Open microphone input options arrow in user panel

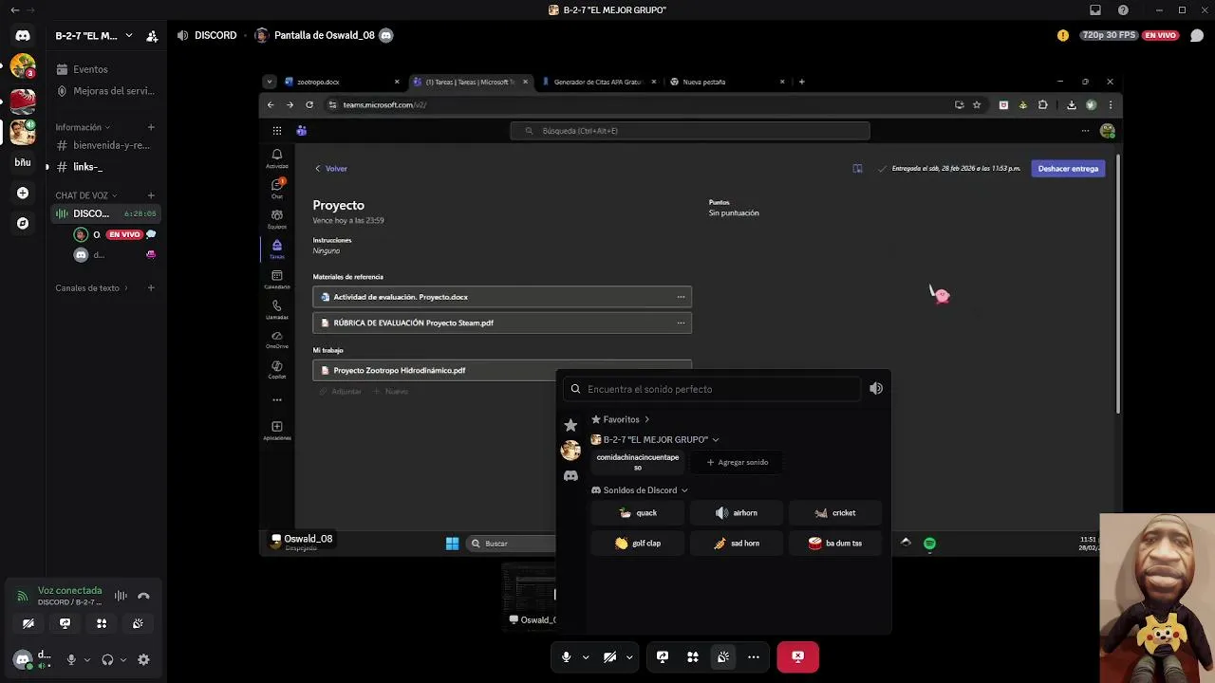pyautogui.click(x=86, y=659)
